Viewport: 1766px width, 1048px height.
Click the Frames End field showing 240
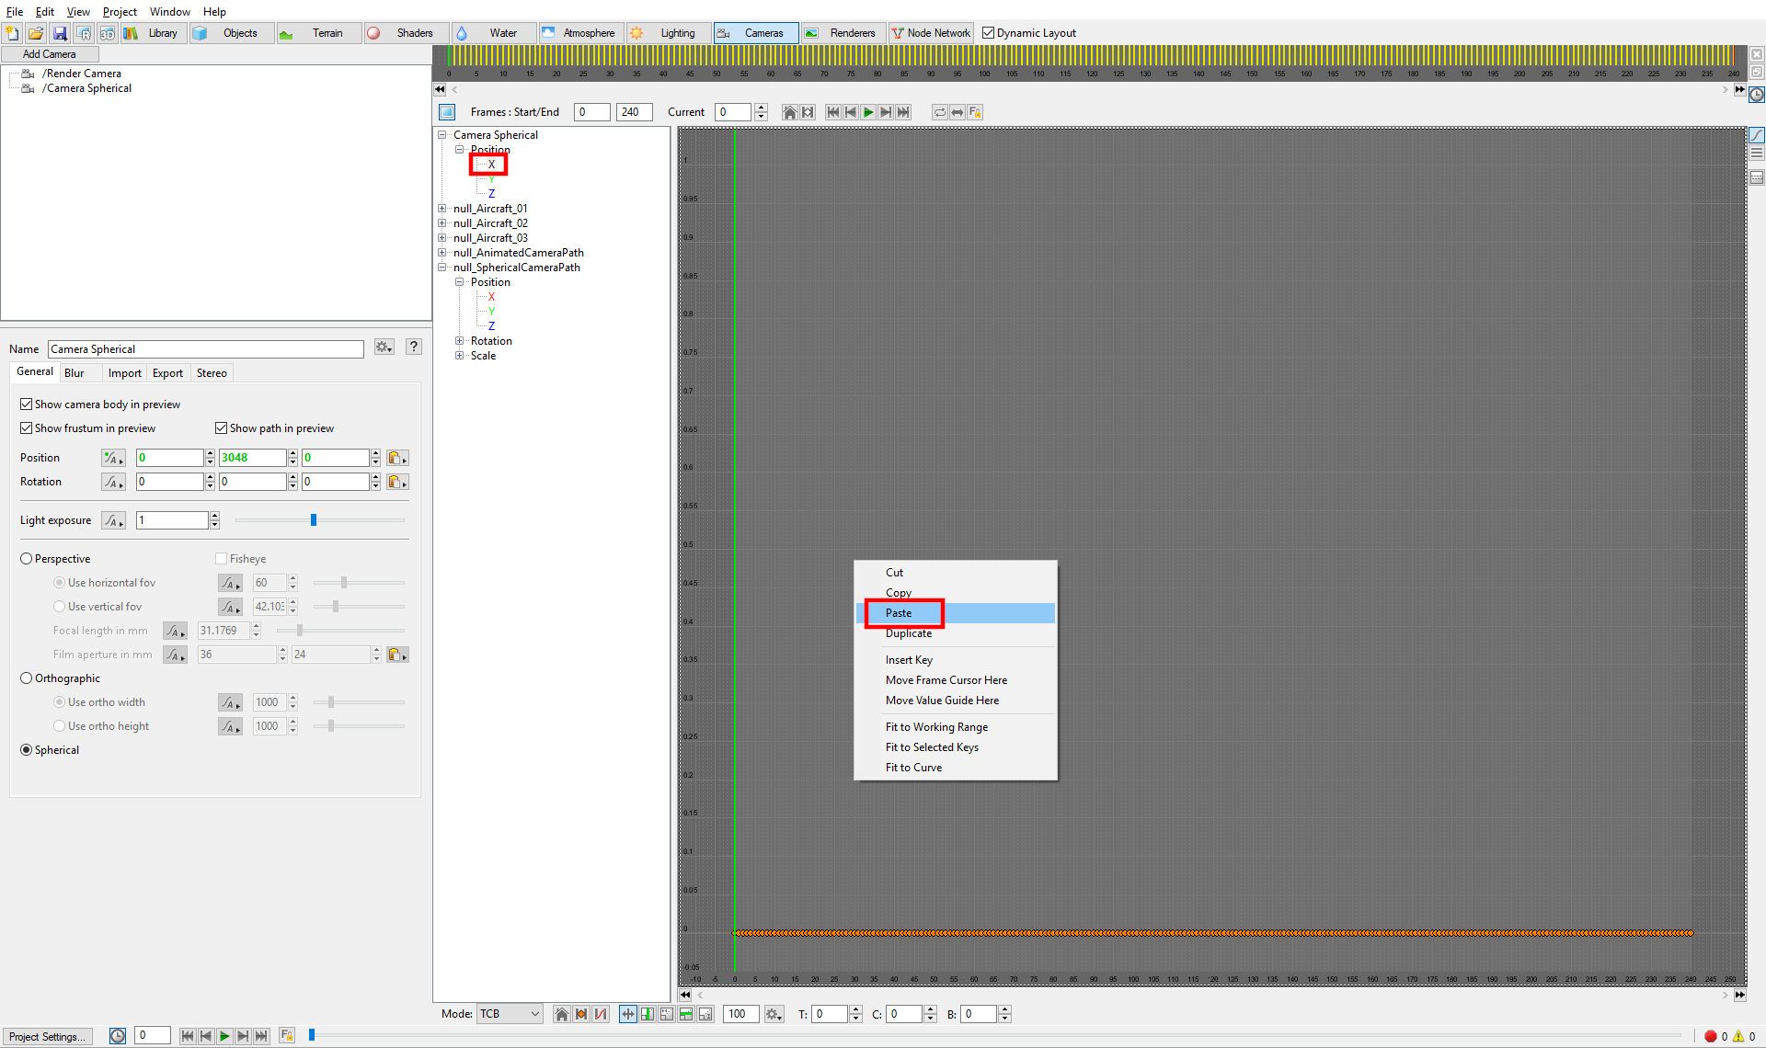[x=634, y=112]
